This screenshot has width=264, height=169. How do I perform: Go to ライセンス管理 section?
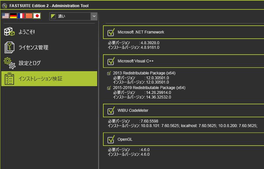pos(49,47)
